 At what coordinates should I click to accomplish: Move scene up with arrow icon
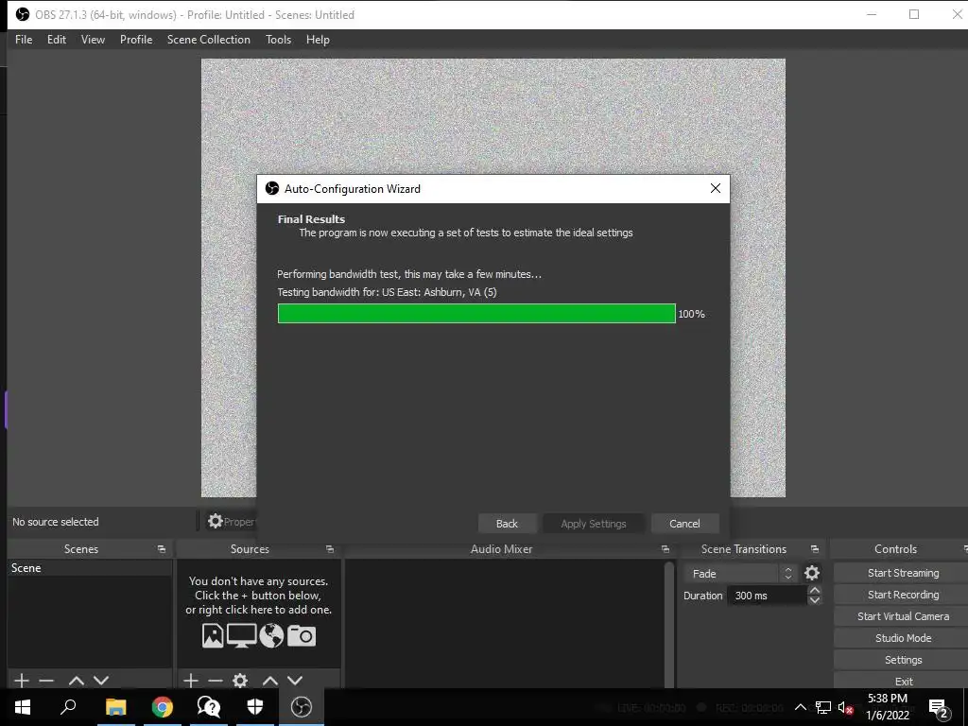pos(77,681)
